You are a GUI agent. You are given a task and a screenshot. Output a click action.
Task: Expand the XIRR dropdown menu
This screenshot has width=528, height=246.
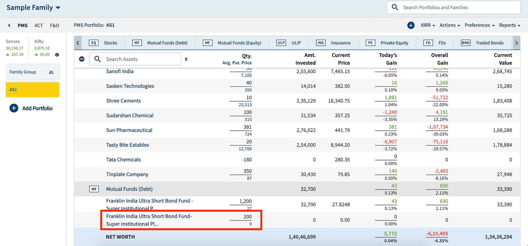[x=428, y=26]
